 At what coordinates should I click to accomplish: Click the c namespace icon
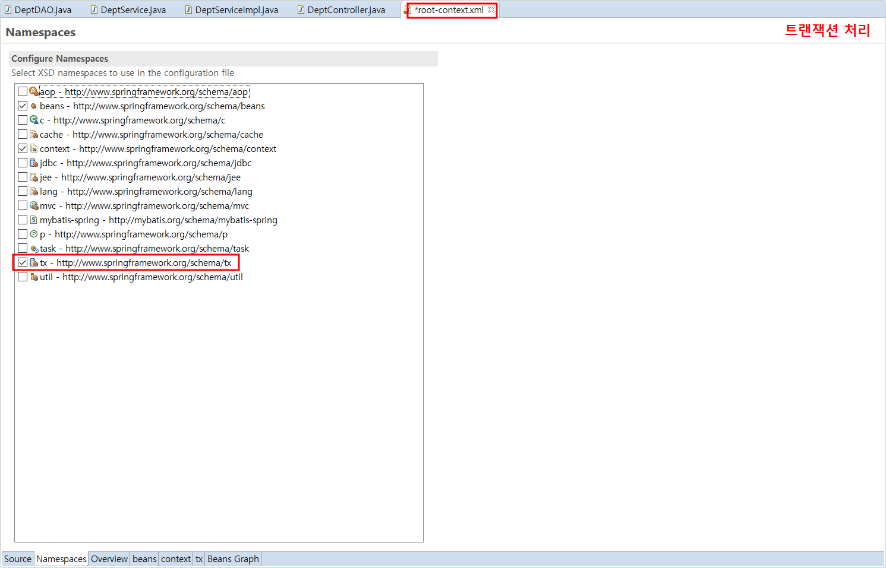(x=34, y=120)
